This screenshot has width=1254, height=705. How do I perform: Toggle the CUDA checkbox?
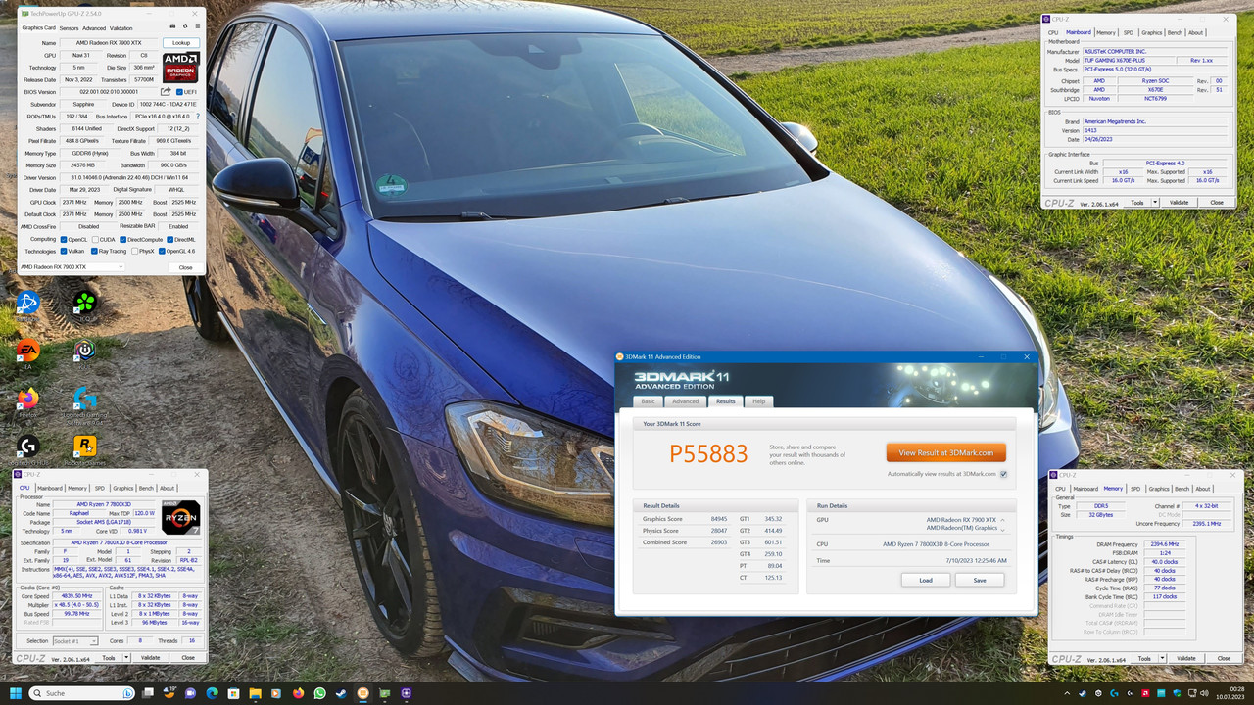95,240
